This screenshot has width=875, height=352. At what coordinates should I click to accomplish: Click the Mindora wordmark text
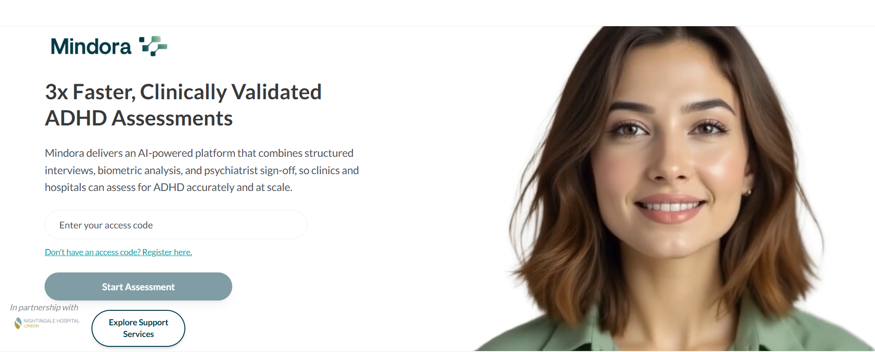pyautogui.click(x=91, y=46)
